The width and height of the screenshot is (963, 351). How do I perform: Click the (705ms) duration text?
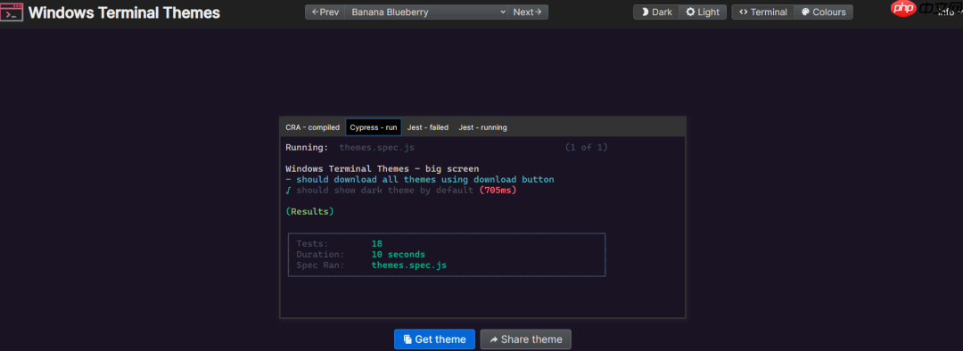click(x=498, y=191)
